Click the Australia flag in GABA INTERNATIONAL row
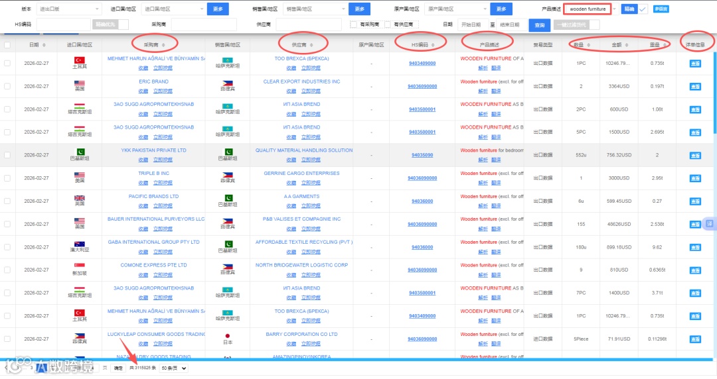 (80, 244)
